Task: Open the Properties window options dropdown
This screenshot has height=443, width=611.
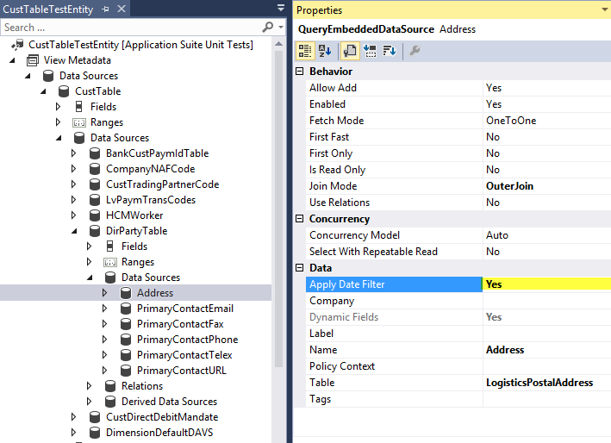Action: pos(603,10)
